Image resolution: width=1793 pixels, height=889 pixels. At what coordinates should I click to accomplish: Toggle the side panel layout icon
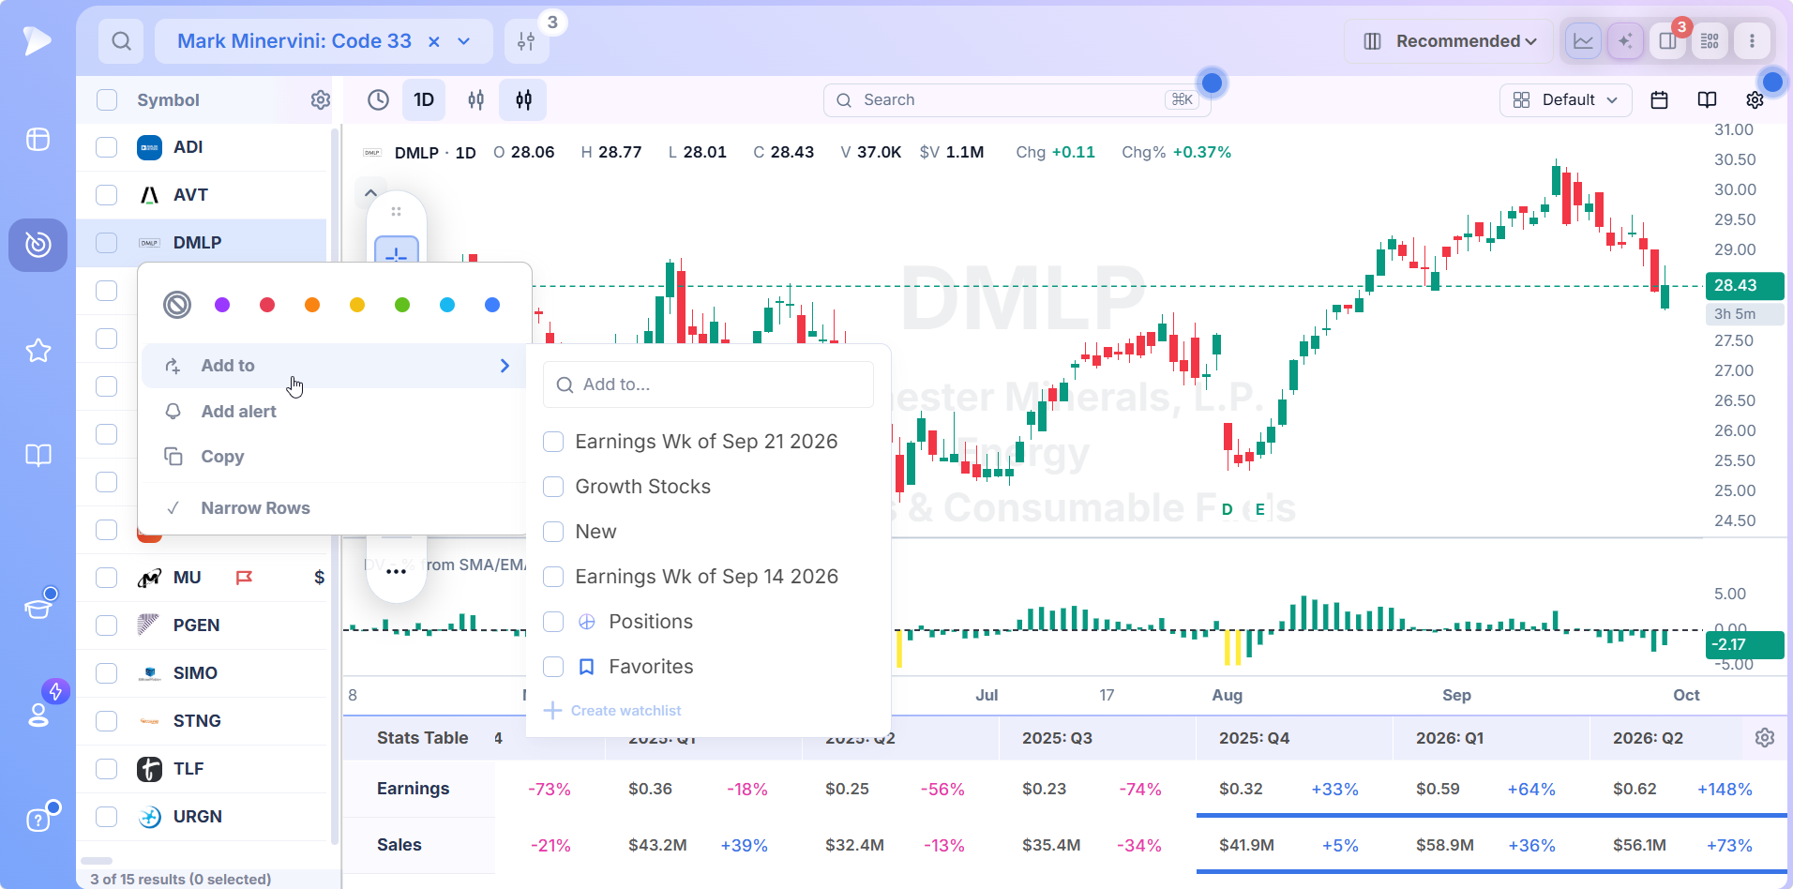point(1667,41)
